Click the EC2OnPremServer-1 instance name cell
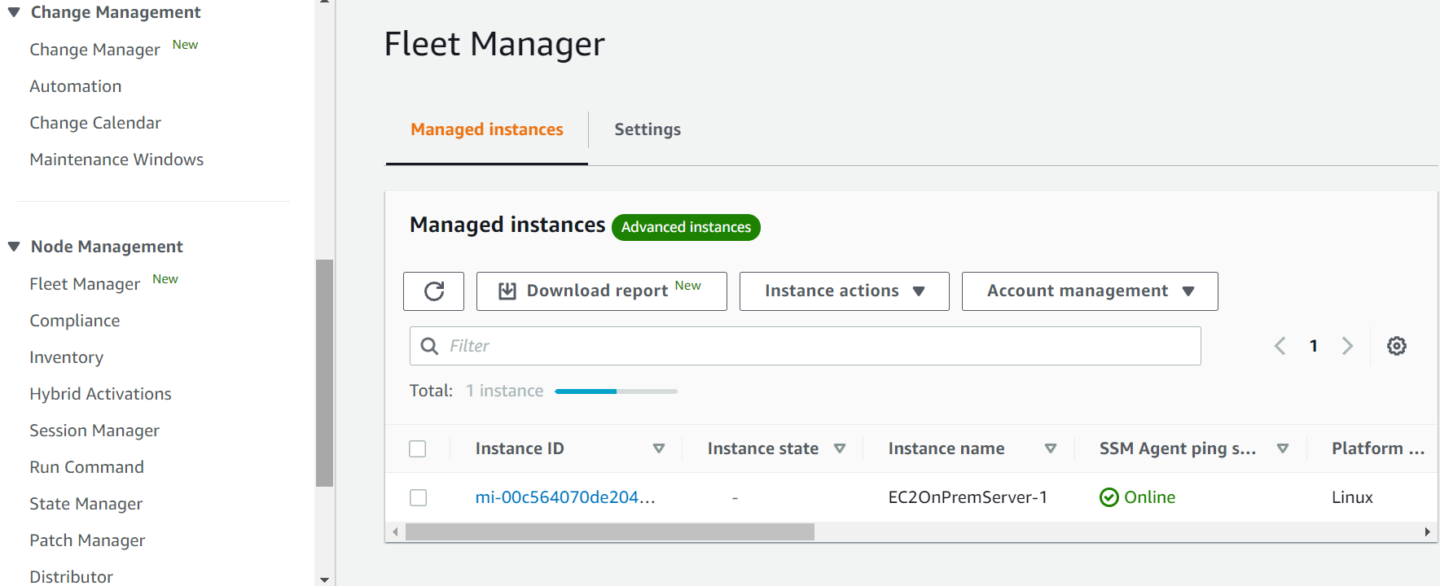The image size is (1440, 586). click(x=968, y=497)
